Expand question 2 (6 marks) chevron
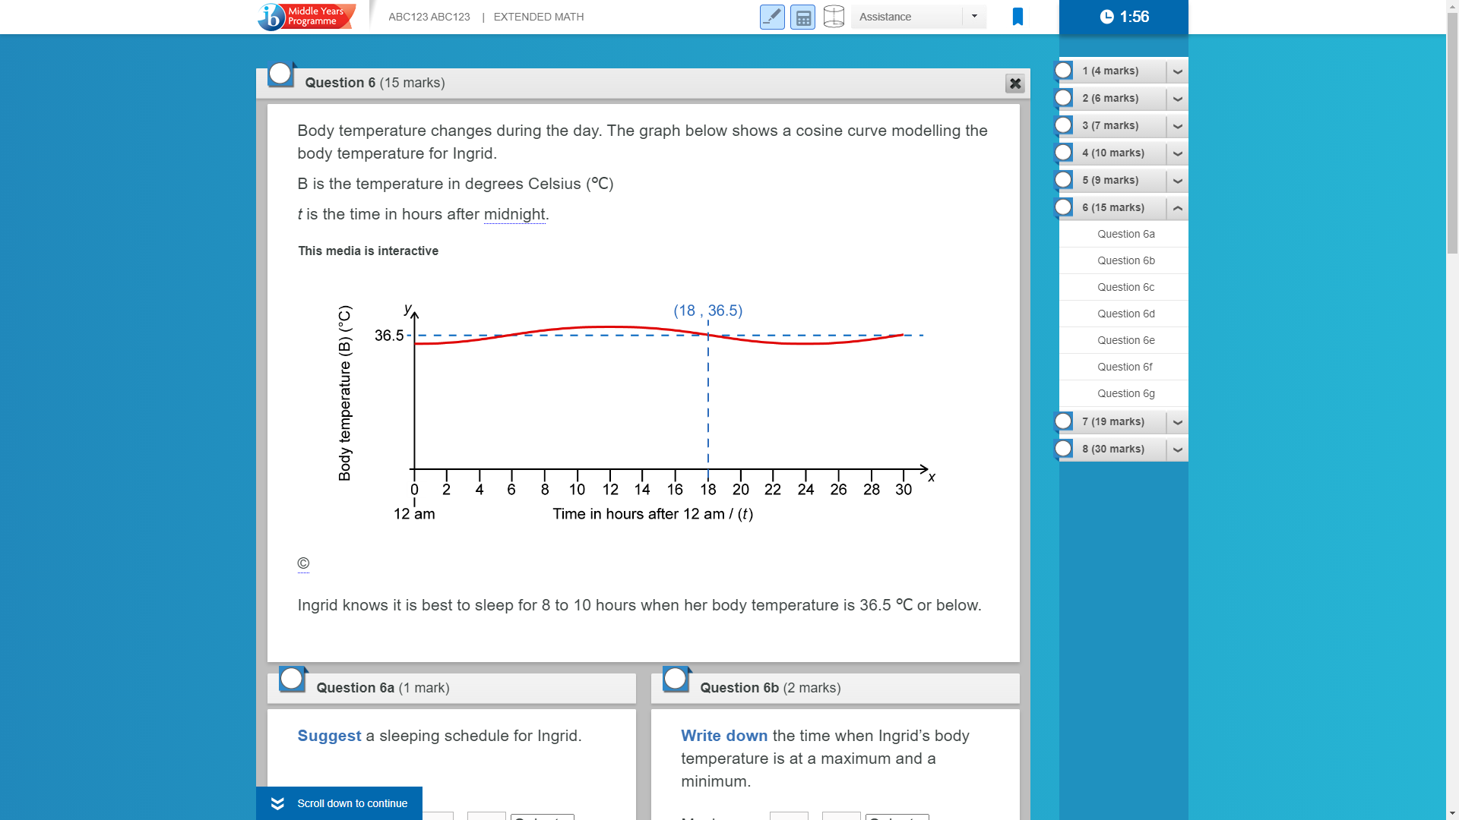The width and height of the screenshot is (1459, 820). 1177,99
